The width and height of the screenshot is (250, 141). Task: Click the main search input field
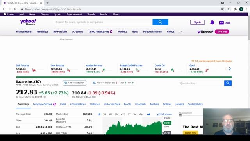pos(103,22)
